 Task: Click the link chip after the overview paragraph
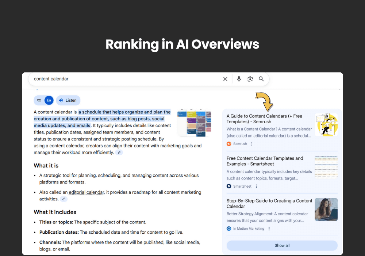119,153
